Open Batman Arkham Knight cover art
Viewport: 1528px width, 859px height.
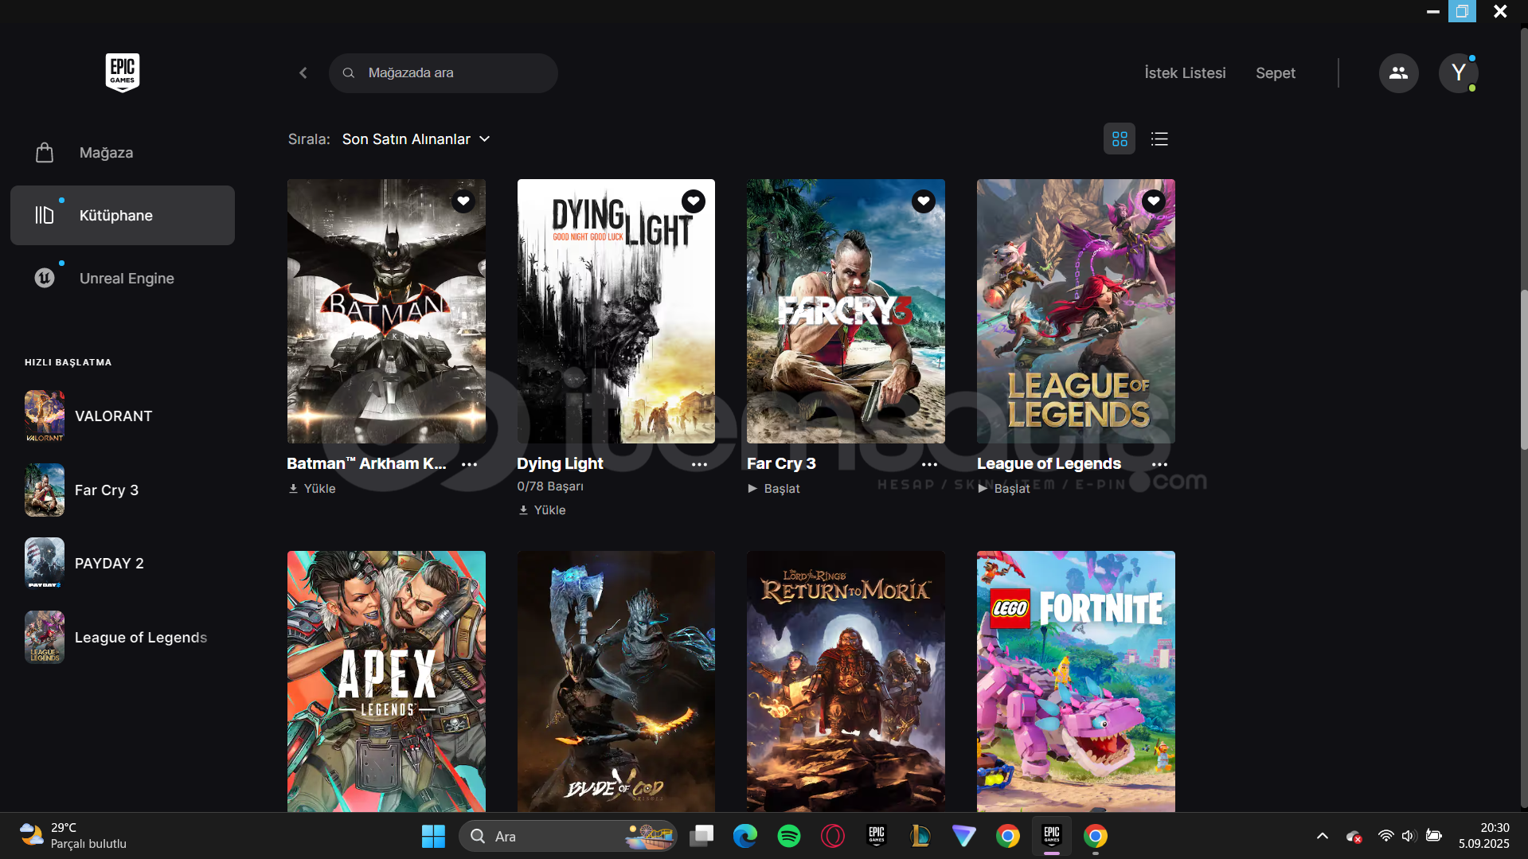point(386,311)
